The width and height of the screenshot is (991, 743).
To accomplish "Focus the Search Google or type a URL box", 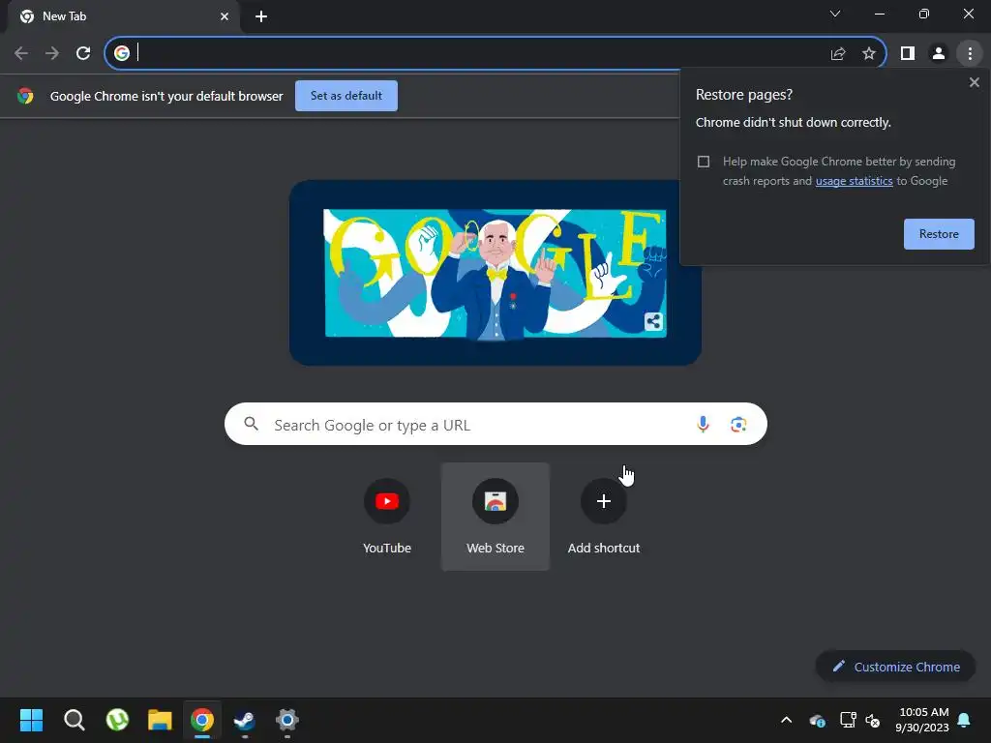I will click(495, 424).
